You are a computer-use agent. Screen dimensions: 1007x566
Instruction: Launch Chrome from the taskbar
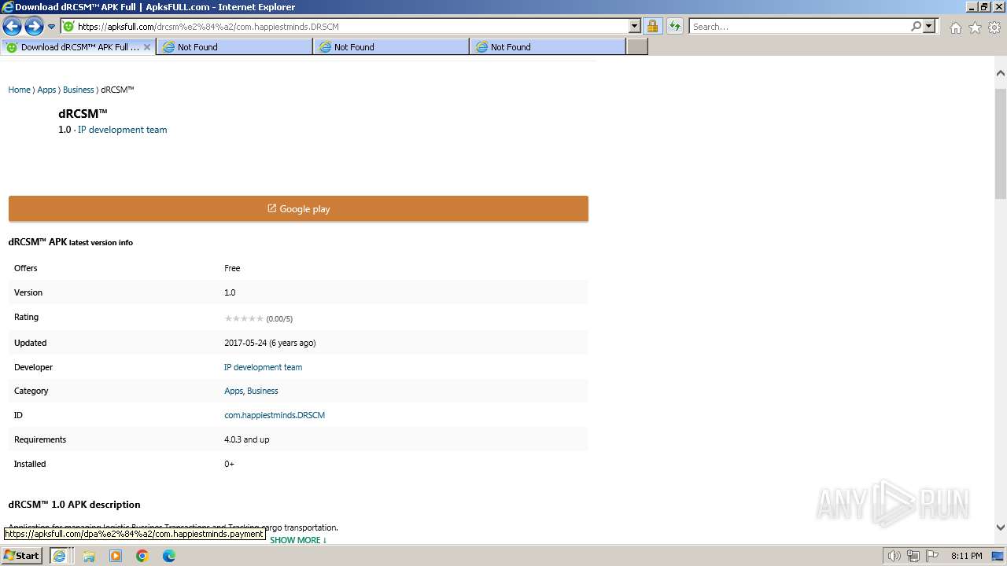coord(142,556)
